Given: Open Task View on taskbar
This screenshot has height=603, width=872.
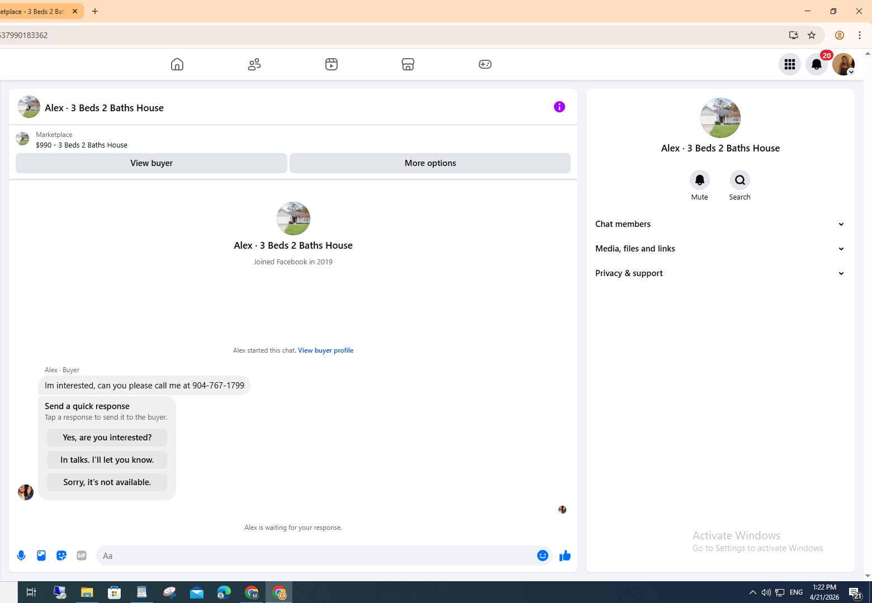Looking at the screenshot, I should point(31,592).
